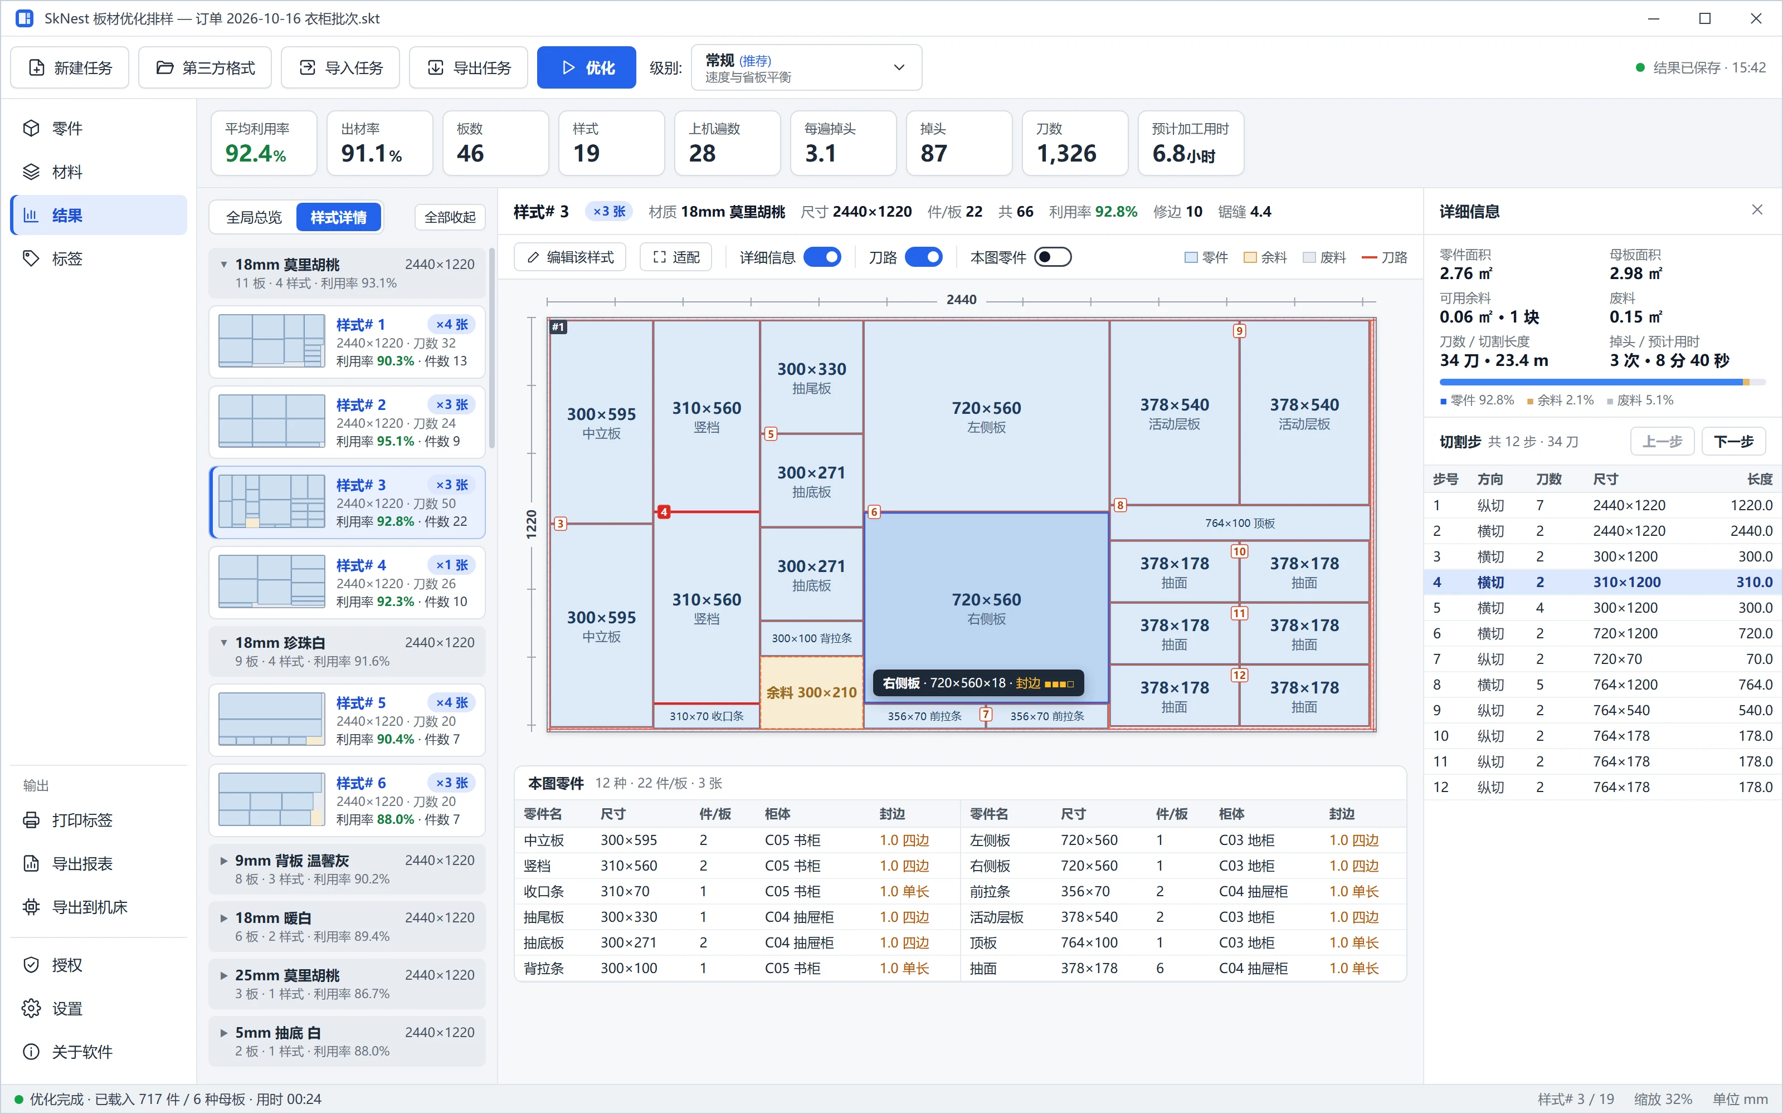Click the 余料 legend color swatch
This screenshot has width=1783, height=1114.
[x=1250, y=257]
